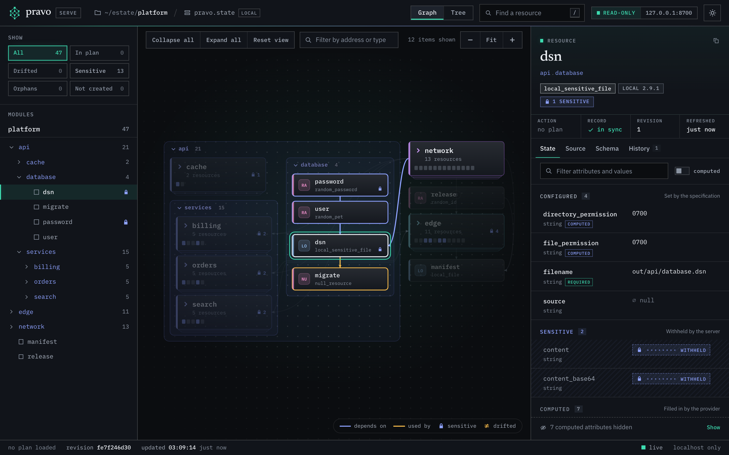
Task: Expand the edge module in the sidebar tree
Action: point(11,312)
